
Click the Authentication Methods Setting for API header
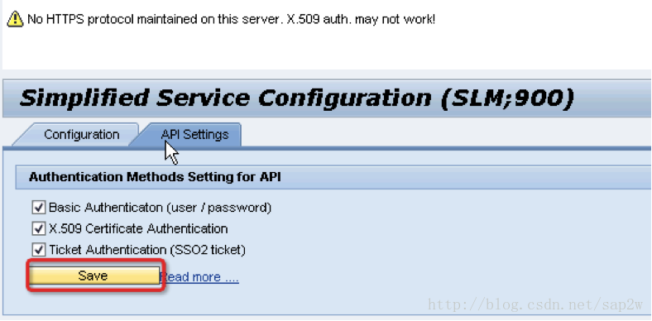tap(155, 177)
